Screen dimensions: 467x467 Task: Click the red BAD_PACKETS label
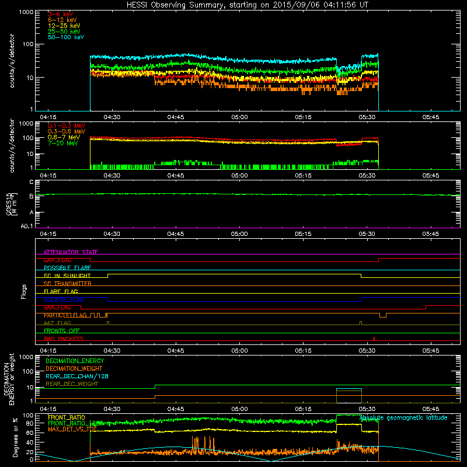[x=64, y=339]
